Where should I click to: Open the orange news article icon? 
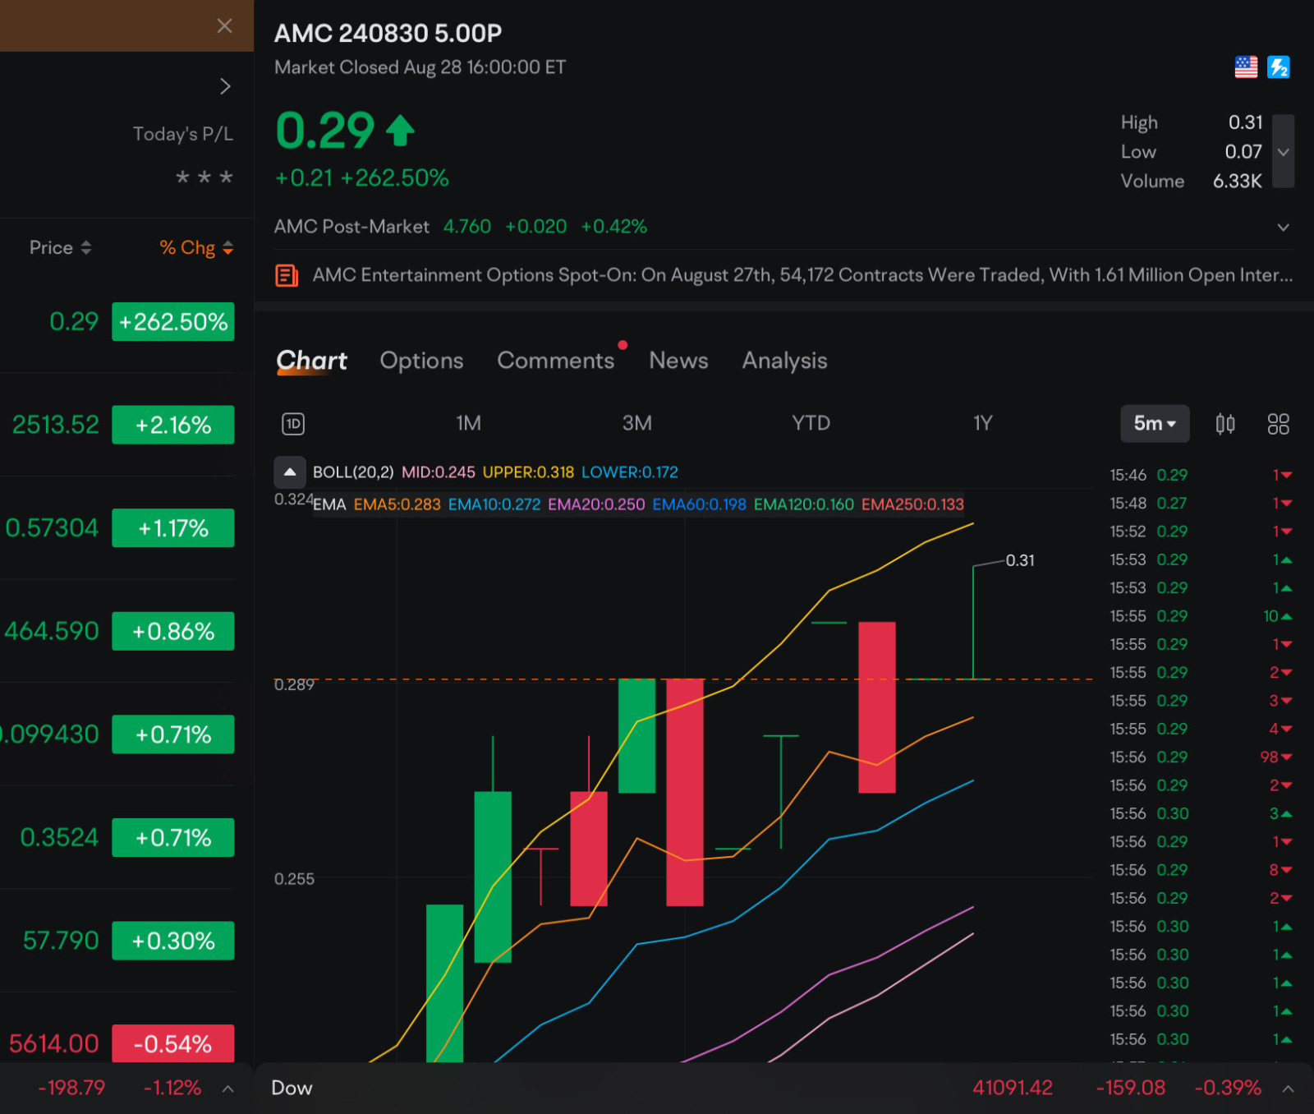(286, 275)
